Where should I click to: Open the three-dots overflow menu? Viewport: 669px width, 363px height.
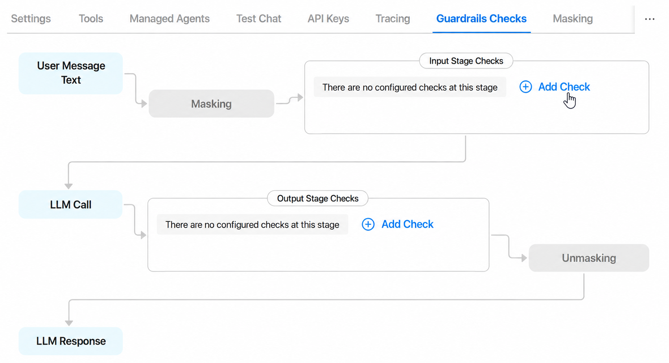tap(650, 19)
